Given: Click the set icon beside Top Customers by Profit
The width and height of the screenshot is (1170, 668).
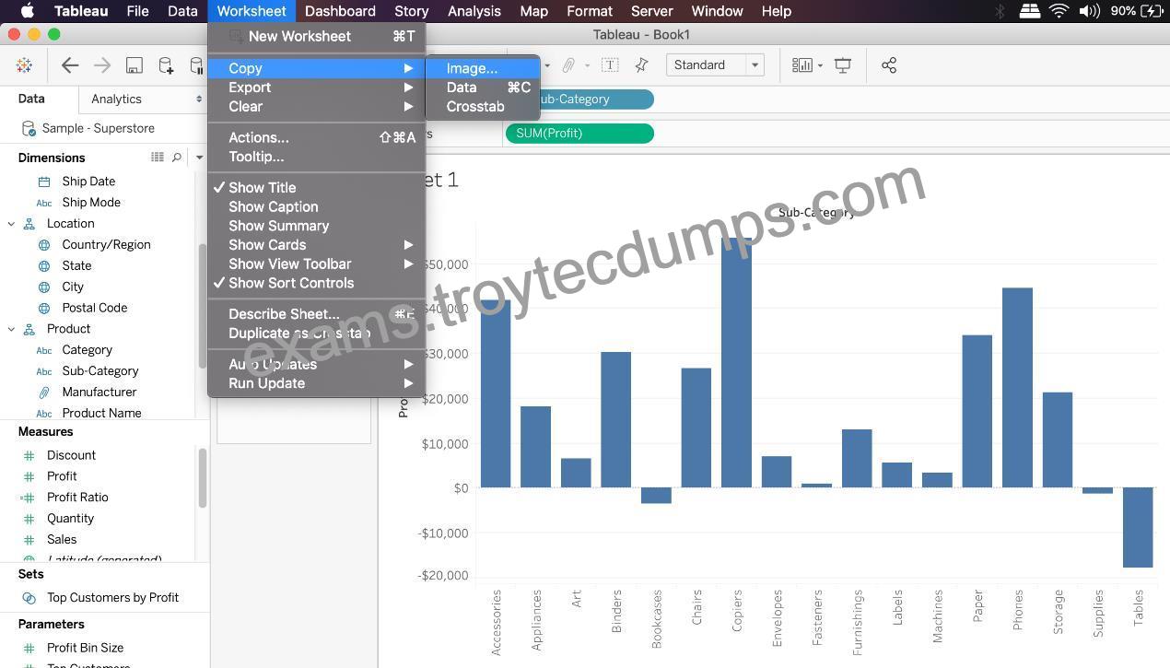Looking at the screenshot, I should point(29,598).
